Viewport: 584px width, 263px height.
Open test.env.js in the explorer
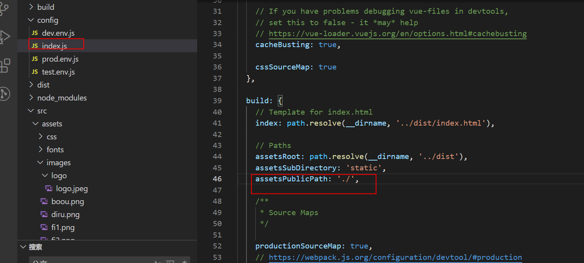click(58, 72)
